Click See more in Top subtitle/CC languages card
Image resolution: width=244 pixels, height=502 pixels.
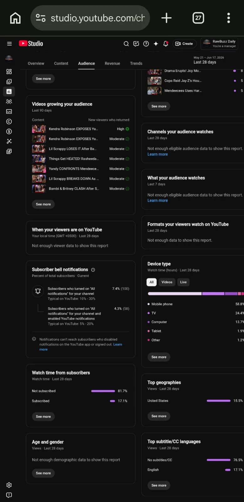pos(159,485)
